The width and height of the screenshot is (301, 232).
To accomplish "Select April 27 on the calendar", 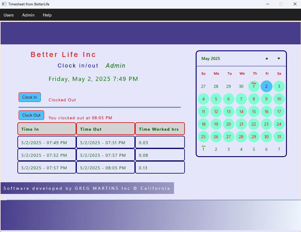I will pos(203,86).
